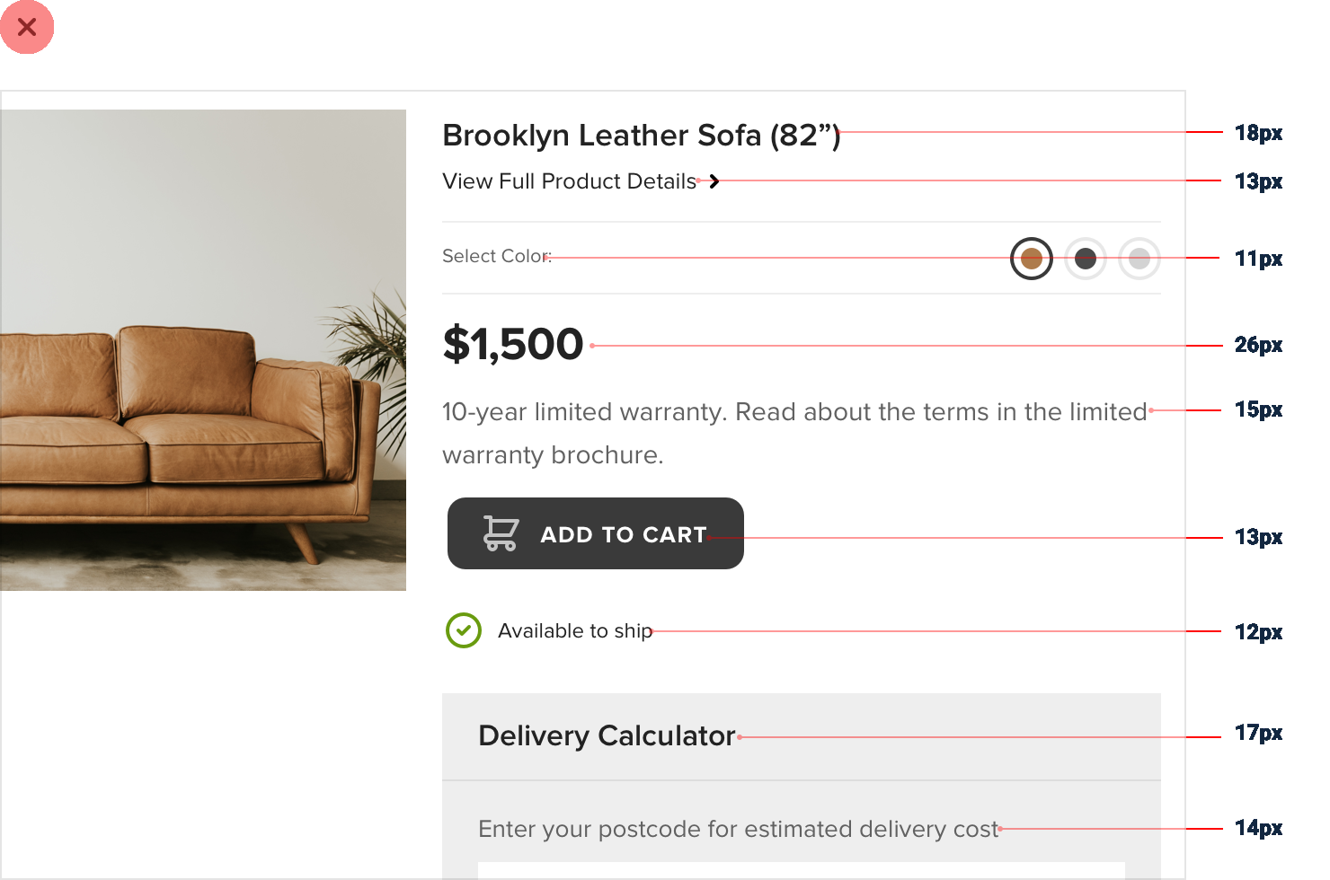The height and width of the screenshot is (880, 1330).
Task: Click the Select Color label
Action: [x=496, y=257]
